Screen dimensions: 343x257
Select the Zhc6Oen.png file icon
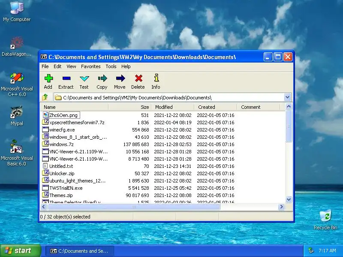(x=45, y=115)
